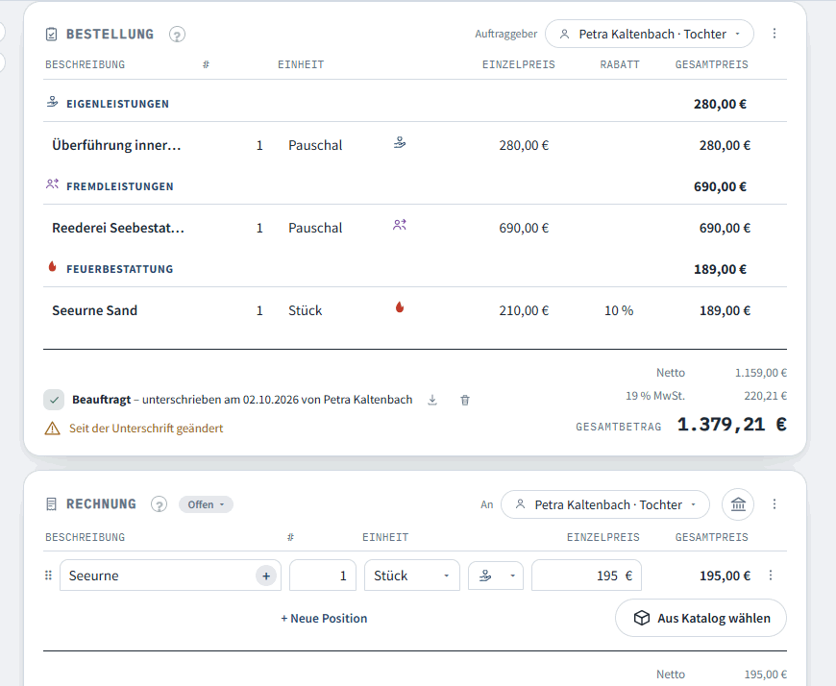Screen dimensions: 836x686
Task: Click the Eigenleistungen section heading
Action: 118,104
